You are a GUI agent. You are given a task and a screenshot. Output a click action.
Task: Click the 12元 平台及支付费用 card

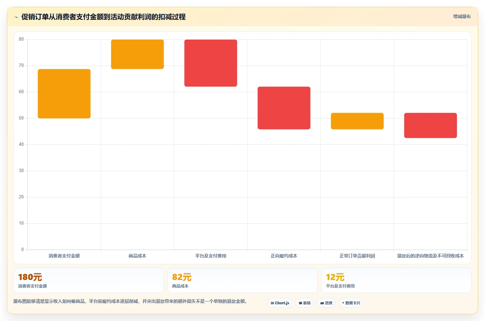click(x=396, y=280)
